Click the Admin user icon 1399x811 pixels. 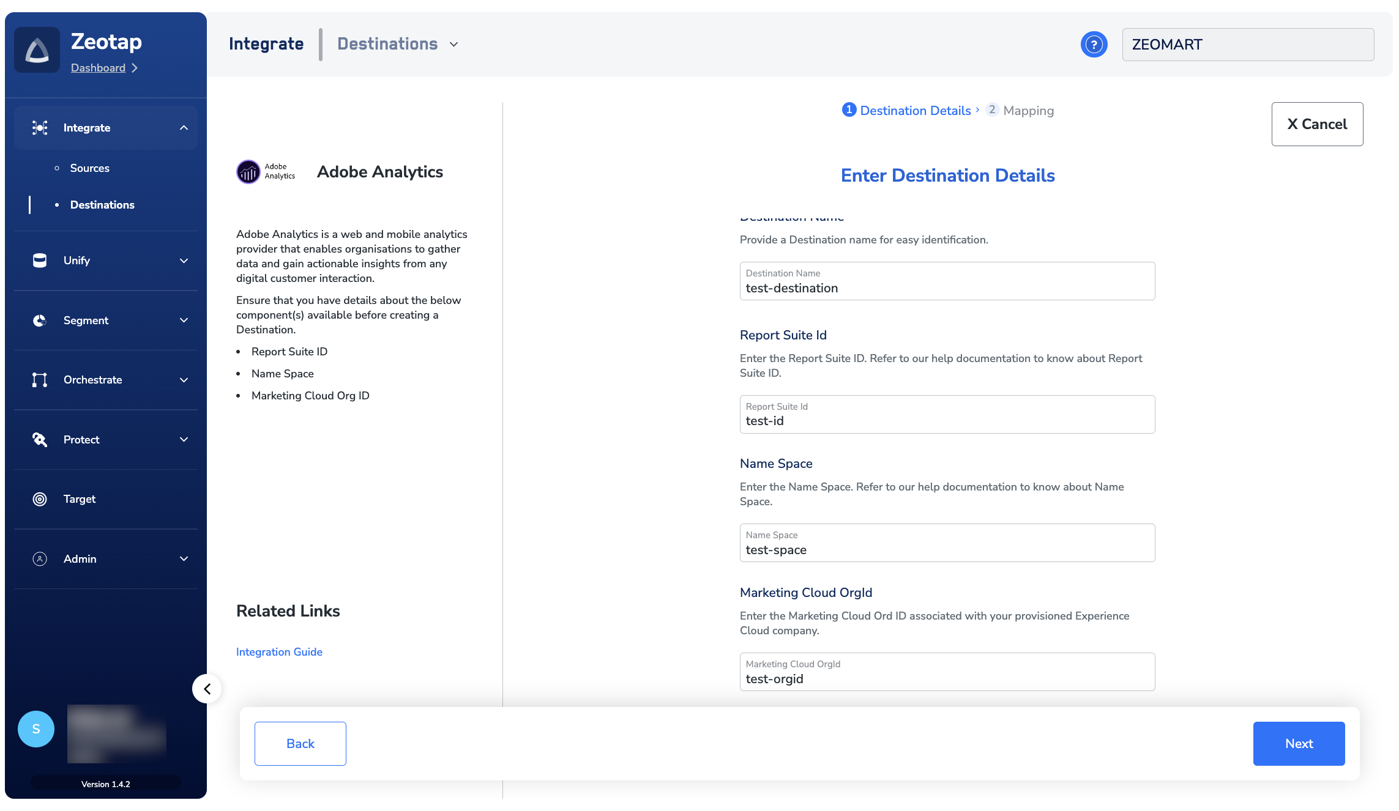(39, 558)
